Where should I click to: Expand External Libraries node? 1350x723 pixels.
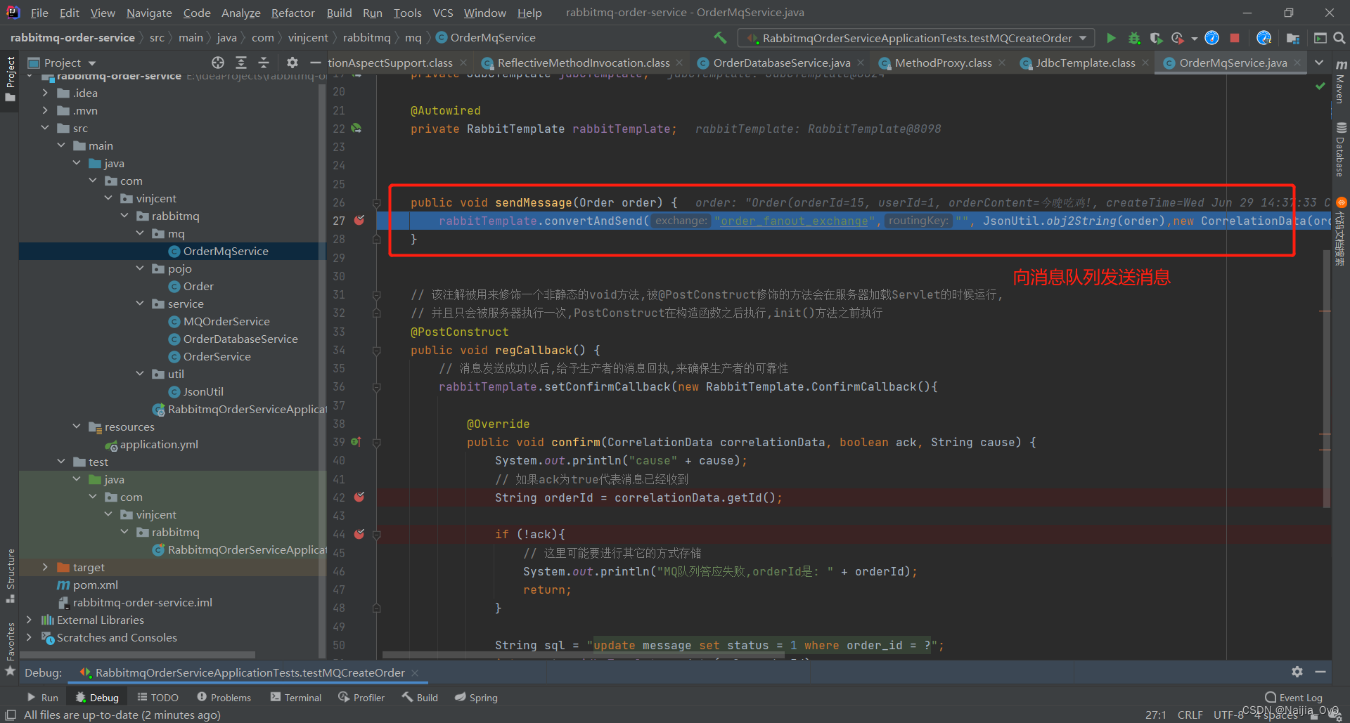[x=29, y=620]
